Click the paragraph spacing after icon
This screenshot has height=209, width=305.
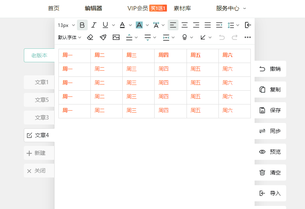pos(148,37)
